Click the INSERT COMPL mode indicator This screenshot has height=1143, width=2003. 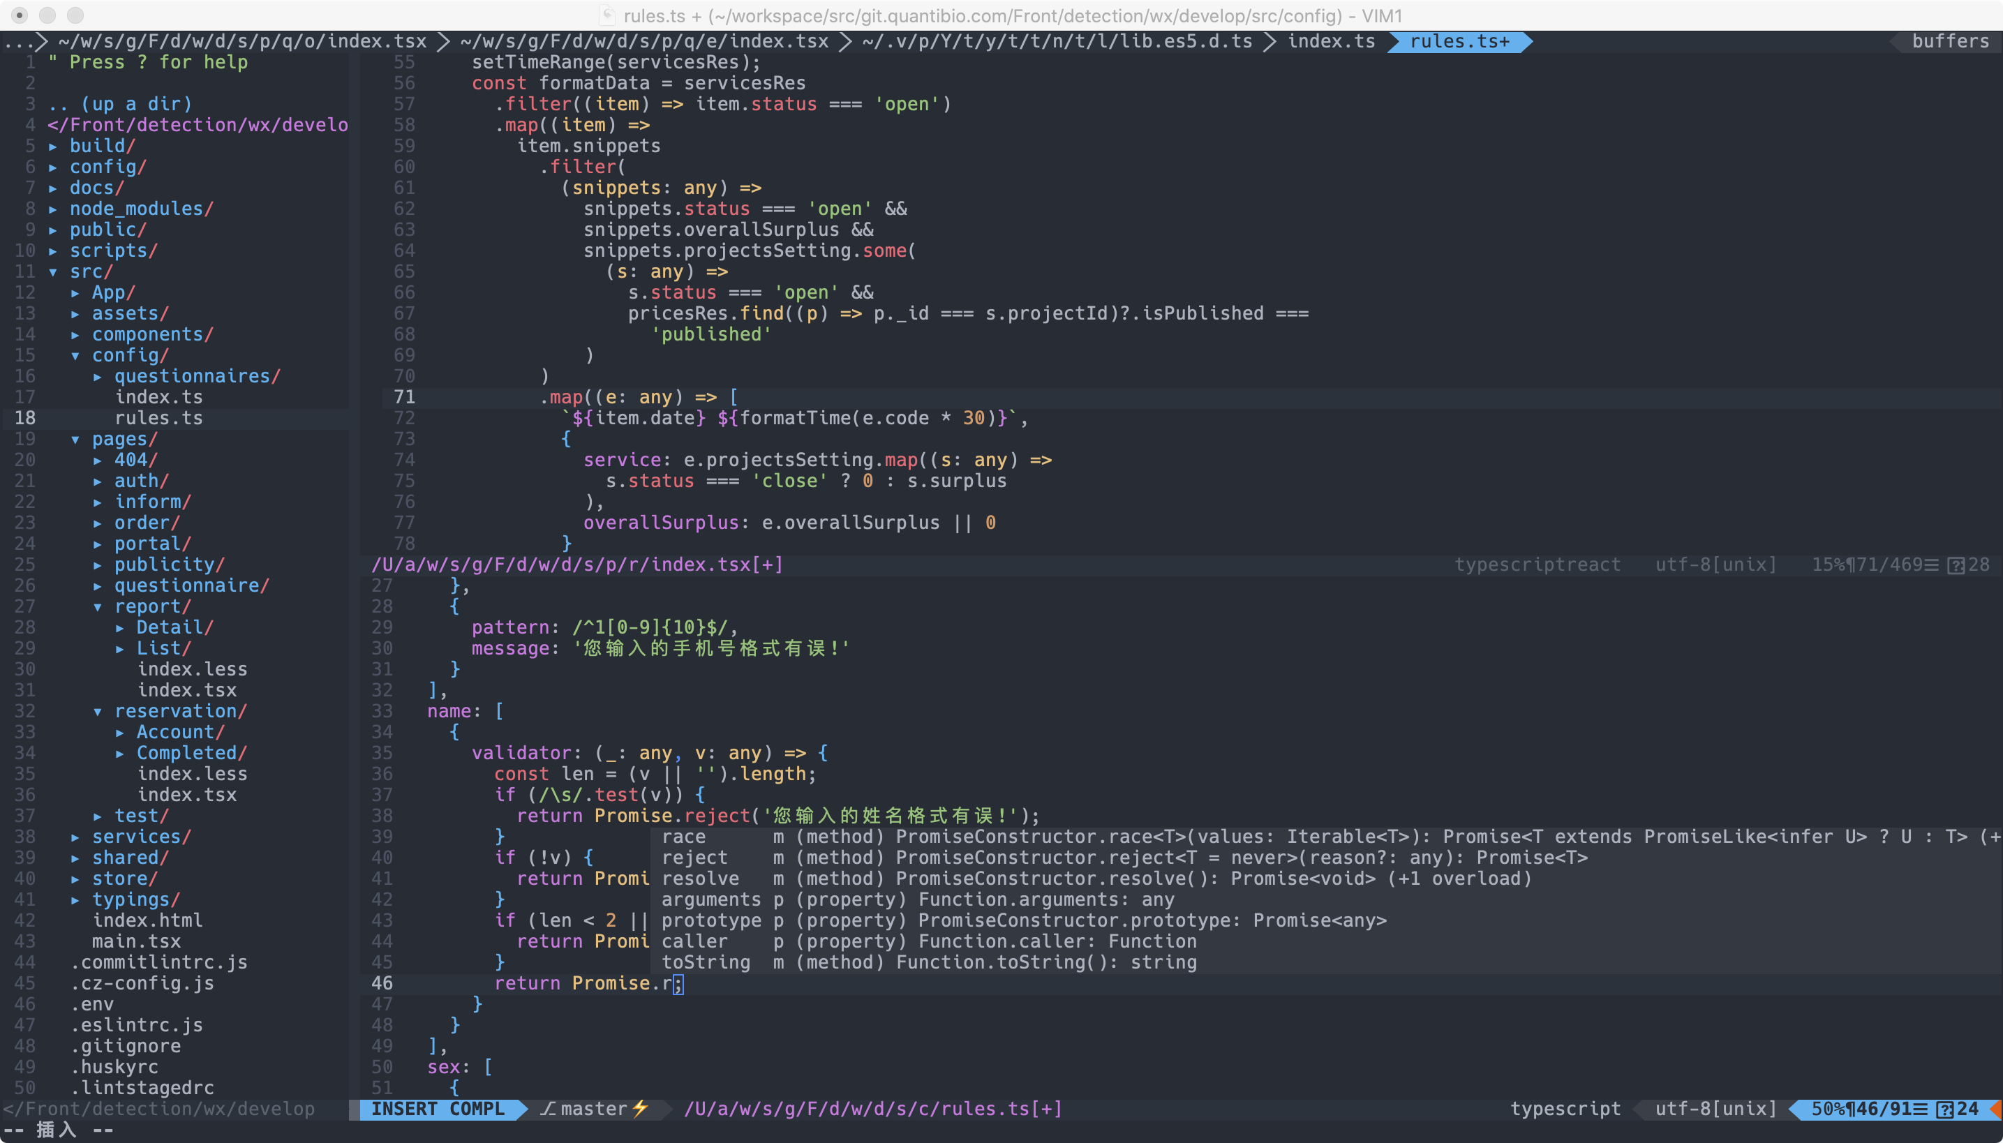[438, 1108]
